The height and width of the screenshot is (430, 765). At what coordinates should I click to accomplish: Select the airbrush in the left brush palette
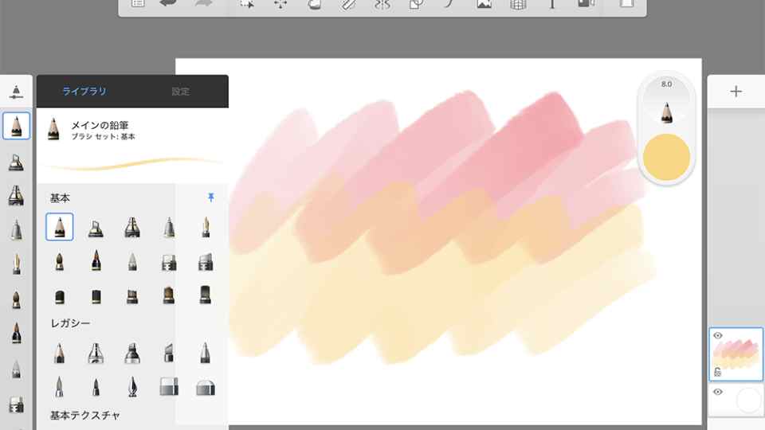(16, 162)
